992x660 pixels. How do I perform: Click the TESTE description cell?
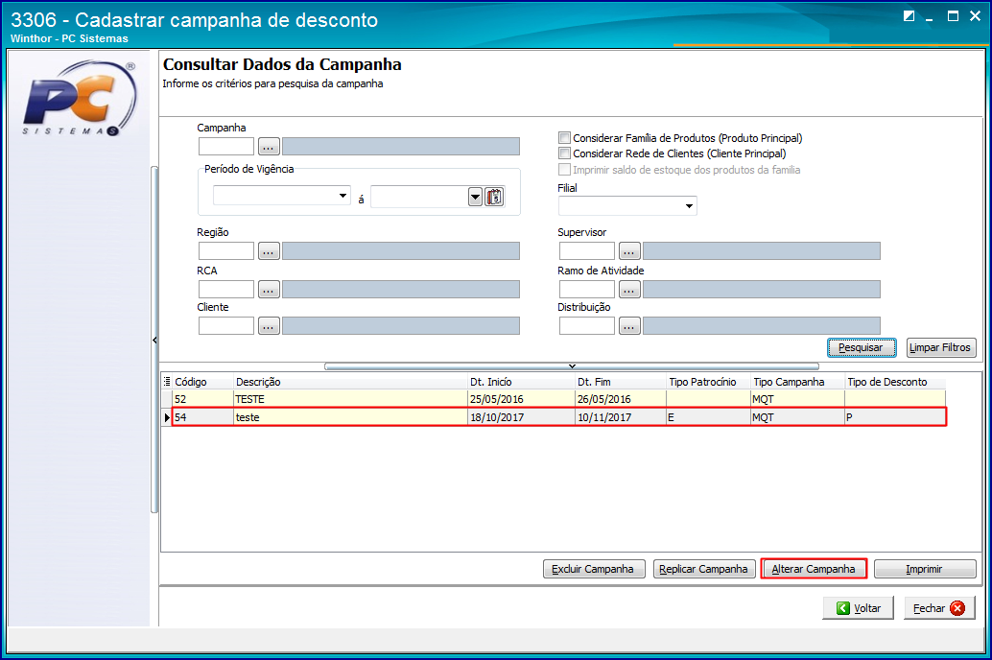point(350,399)
